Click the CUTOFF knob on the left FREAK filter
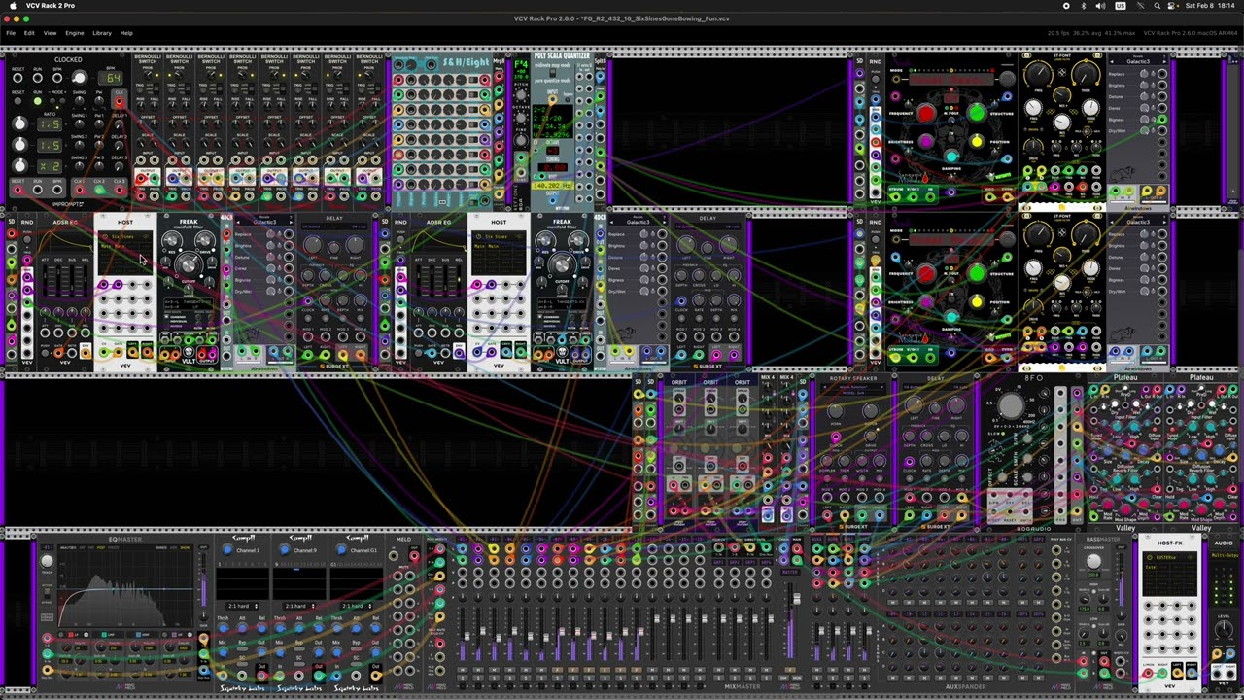 [x=188, y=262]
